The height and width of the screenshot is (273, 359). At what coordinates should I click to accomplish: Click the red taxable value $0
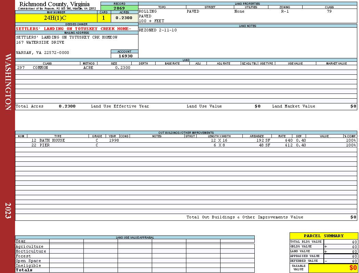click(353, 268)
